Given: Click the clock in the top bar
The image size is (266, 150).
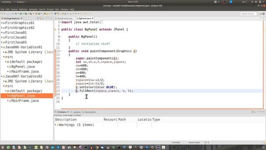Looking at the screenshot, I should point(133,2).
